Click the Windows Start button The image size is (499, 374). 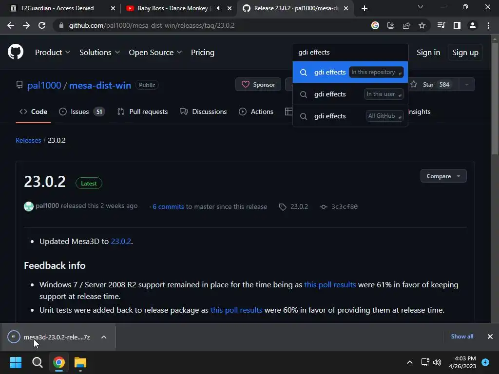(x=16, y=362)
